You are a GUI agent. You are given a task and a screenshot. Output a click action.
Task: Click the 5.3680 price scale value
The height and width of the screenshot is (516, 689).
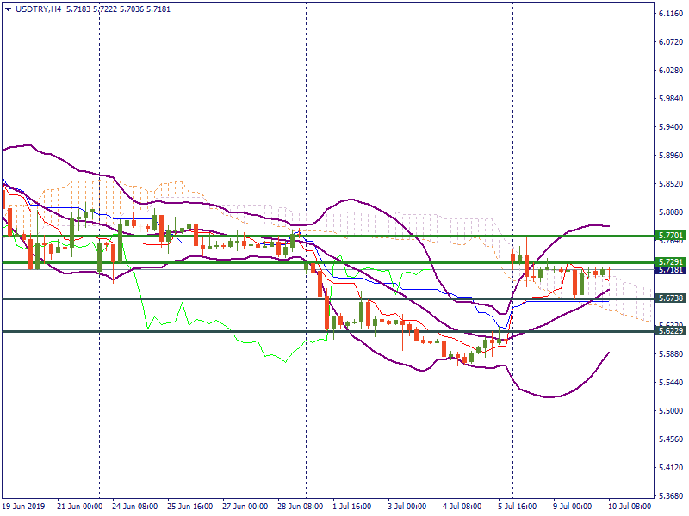671,496
